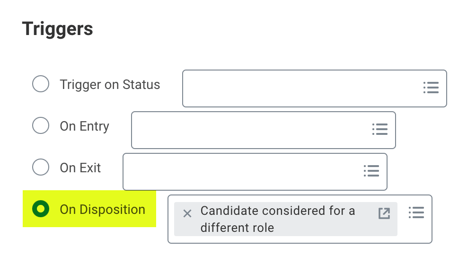Choose the On Entry radio option

pos(41,126)
